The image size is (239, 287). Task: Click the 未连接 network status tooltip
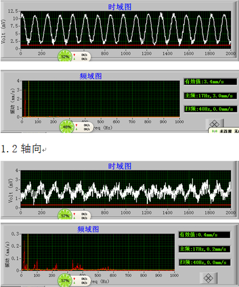click(x=224, y=131)
